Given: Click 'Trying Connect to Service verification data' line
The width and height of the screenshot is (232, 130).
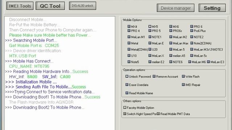Looking at the screenshot, I should pos(50,92).
